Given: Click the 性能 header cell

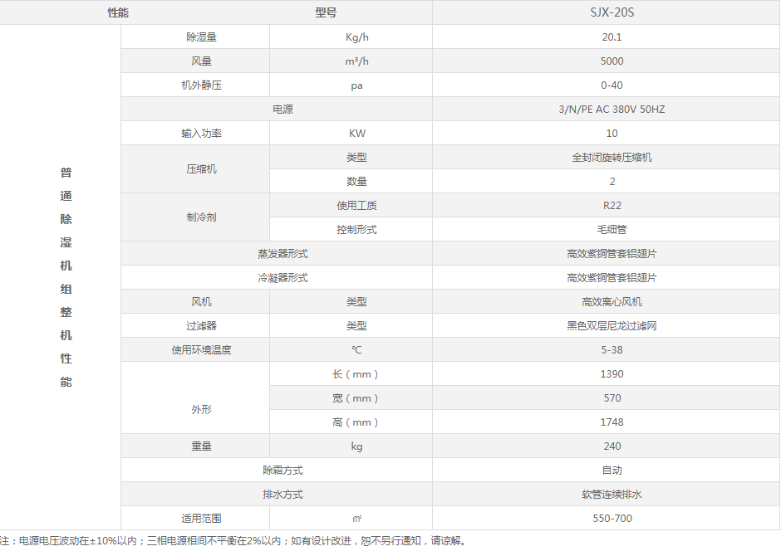Looking at the screenshot, I should 118,13.
